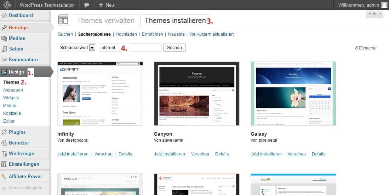The width and height of the screenshot is (389, 195).
Task: Select the Widgets submenu item
Action: pos(11,98)
